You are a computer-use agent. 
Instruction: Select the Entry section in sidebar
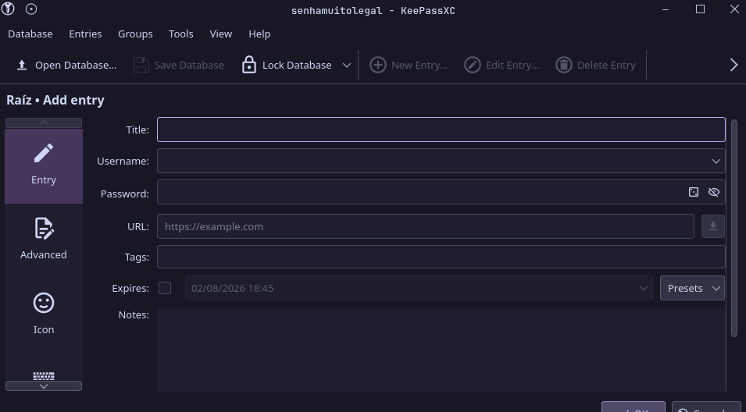pyautogui.click(x=44, y=166)
